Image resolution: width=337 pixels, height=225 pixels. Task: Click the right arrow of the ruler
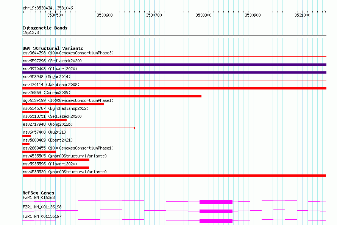click(325, 12)
